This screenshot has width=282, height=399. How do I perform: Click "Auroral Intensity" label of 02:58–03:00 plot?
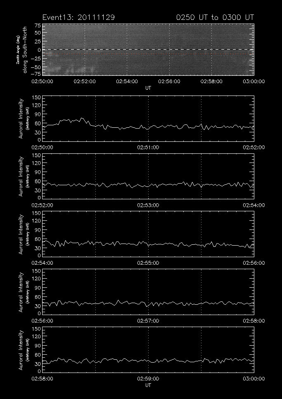(x=21, y=350)
